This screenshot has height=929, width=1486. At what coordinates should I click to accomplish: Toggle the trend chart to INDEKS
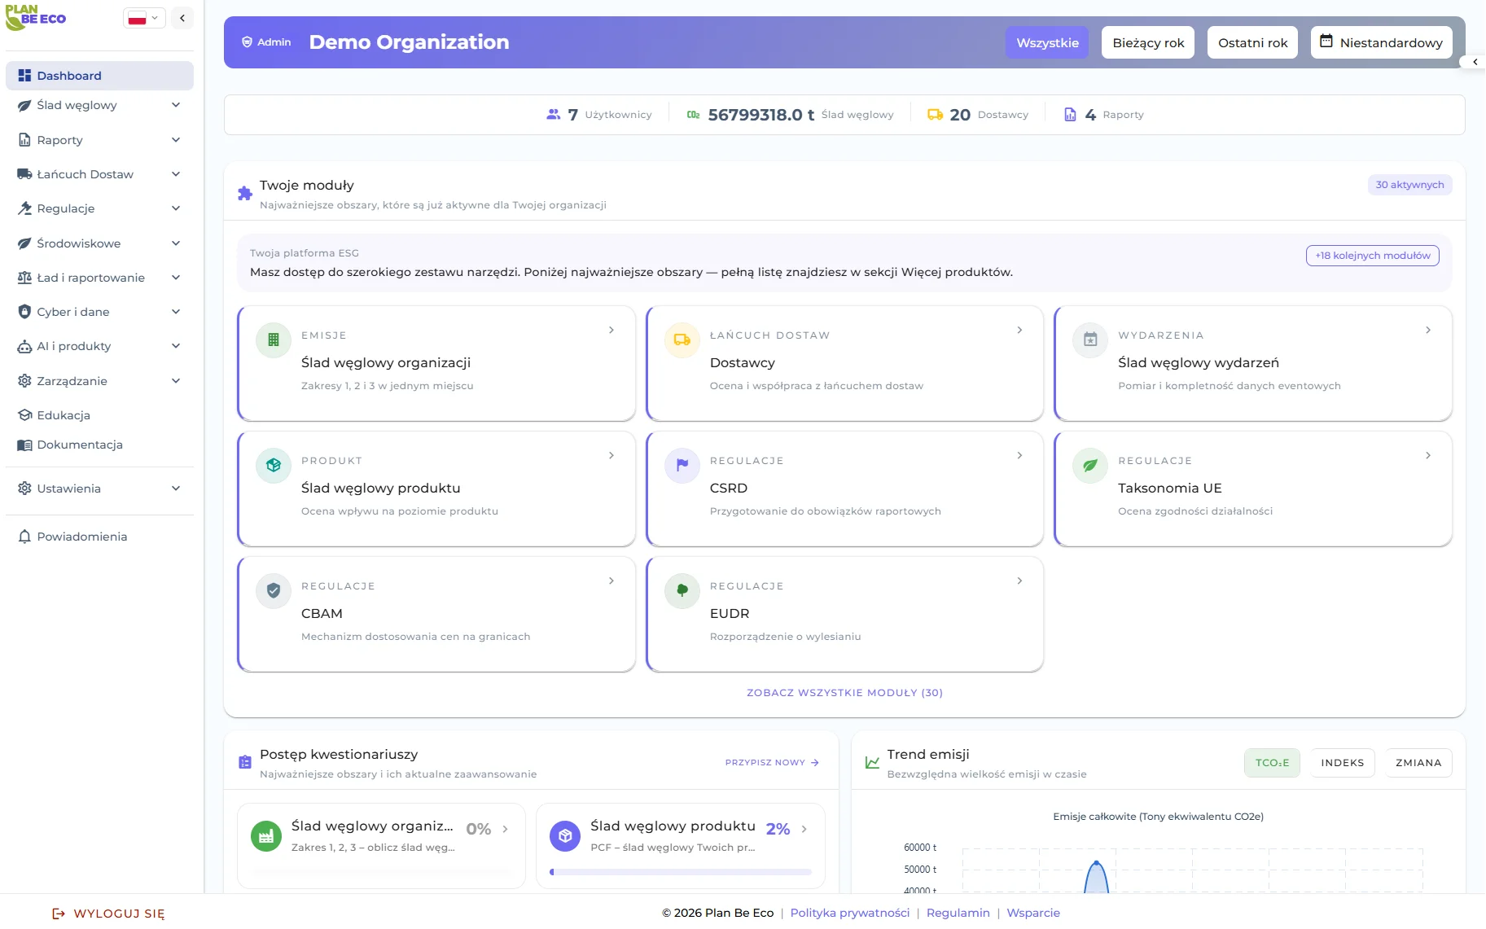click(x=1342, y=763)
